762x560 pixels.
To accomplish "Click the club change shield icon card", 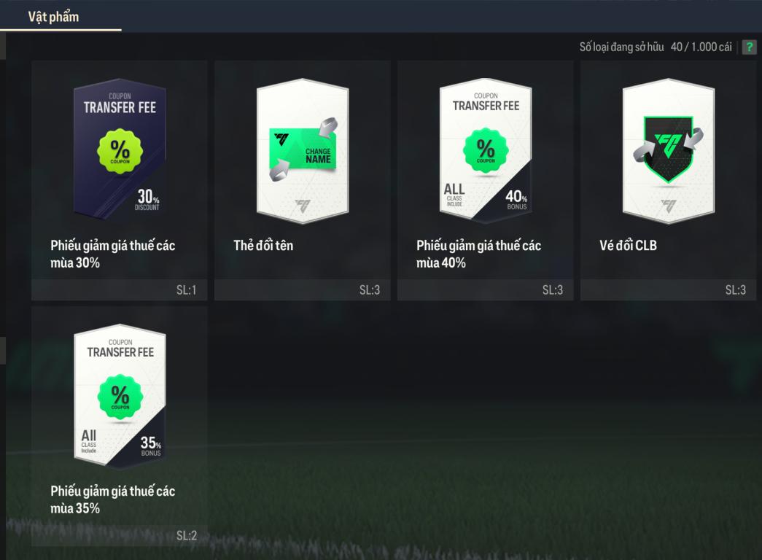I will 668,151.
